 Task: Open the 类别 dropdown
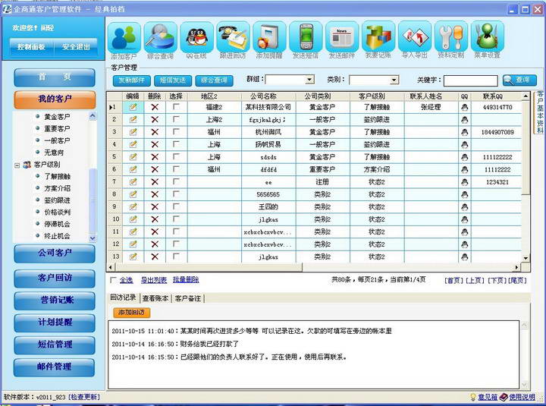pos(394,80)
